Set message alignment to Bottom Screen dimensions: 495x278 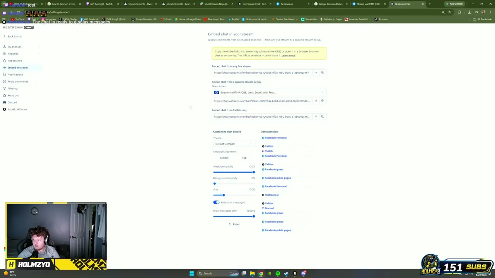224,158
